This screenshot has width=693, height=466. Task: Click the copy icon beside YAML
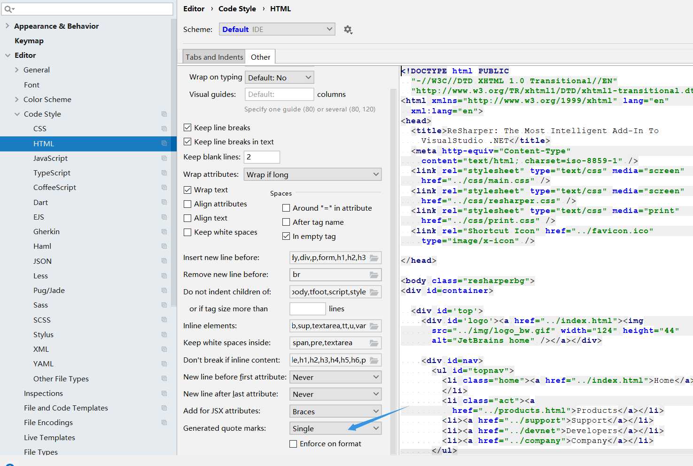click(164, 363)
